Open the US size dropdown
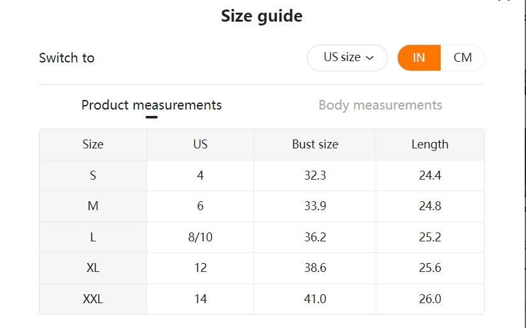 point(347,58)
